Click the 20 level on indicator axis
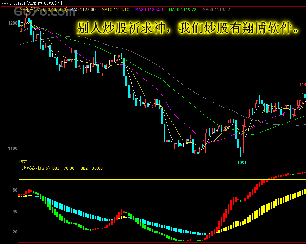This screenshot has width=306, height=244. click(15, 232)
